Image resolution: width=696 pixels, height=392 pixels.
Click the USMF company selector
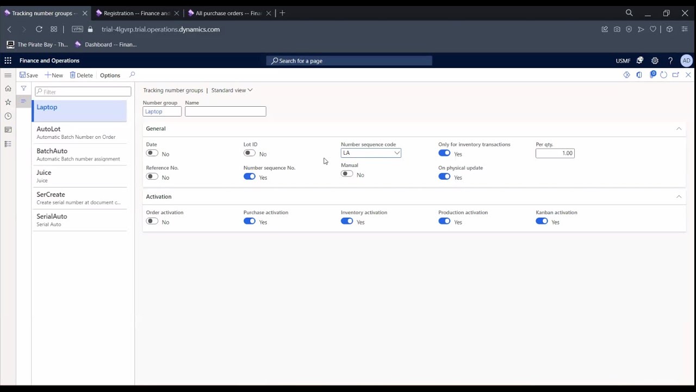coord(623,60)
